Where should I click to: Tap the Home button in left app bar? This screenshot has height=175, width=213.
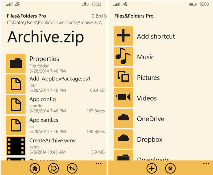(35, 168)
